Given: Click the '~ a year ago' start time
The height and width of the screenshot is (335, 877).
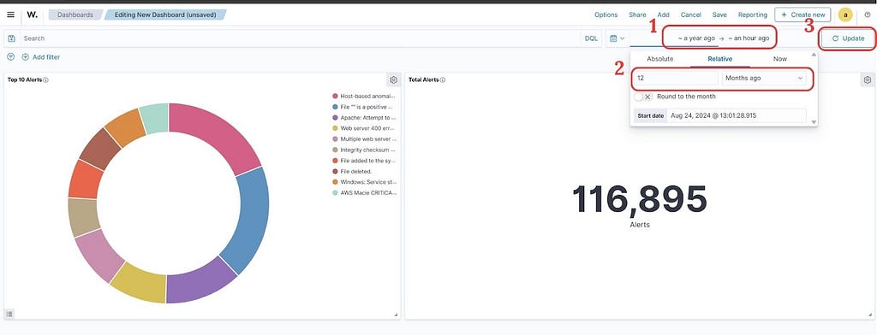Looking at the screenshot, I should click(695, 38).
